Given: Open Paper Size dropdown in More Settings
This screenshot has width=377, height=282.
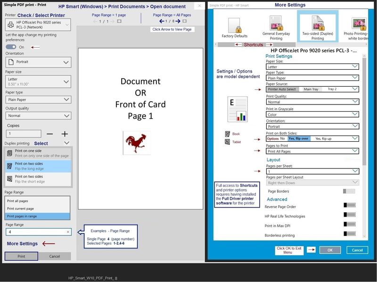Looking at the screenshot, I should coord(312,66).
